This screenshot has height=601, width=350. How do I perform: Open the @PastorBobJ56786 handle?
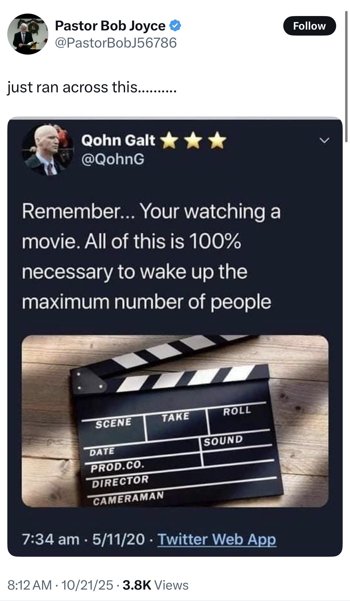coord(116,43)
